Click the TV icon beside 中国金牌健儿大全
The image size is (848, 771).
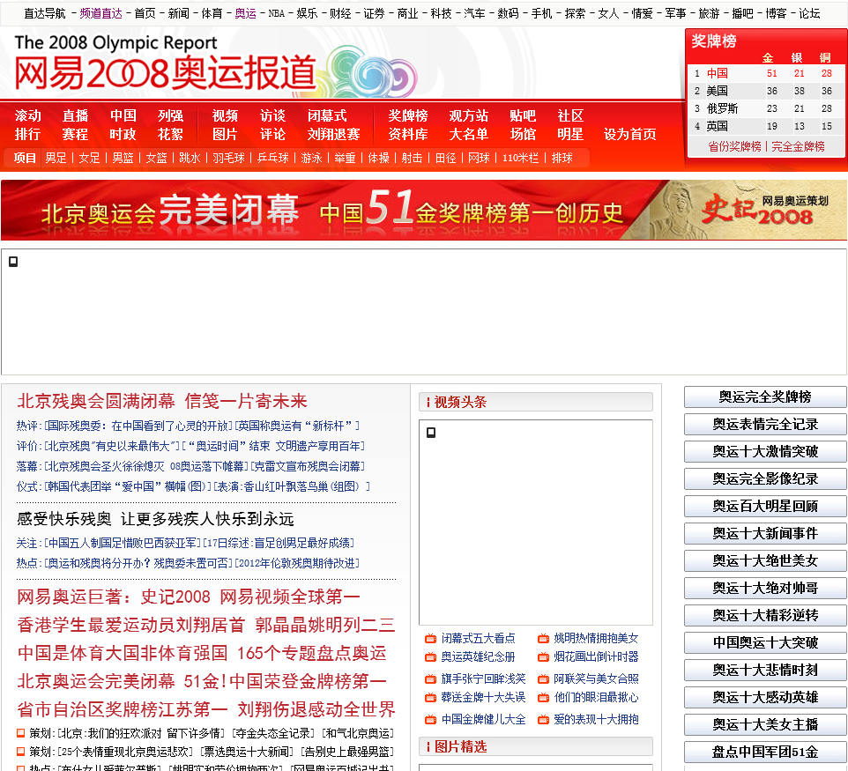[x=430, y=720]
